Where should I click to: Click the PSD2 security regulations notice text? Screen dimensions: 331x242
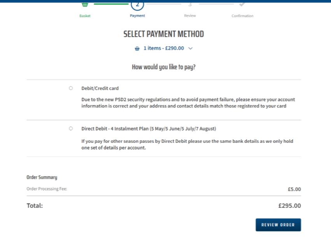(188, 103)
